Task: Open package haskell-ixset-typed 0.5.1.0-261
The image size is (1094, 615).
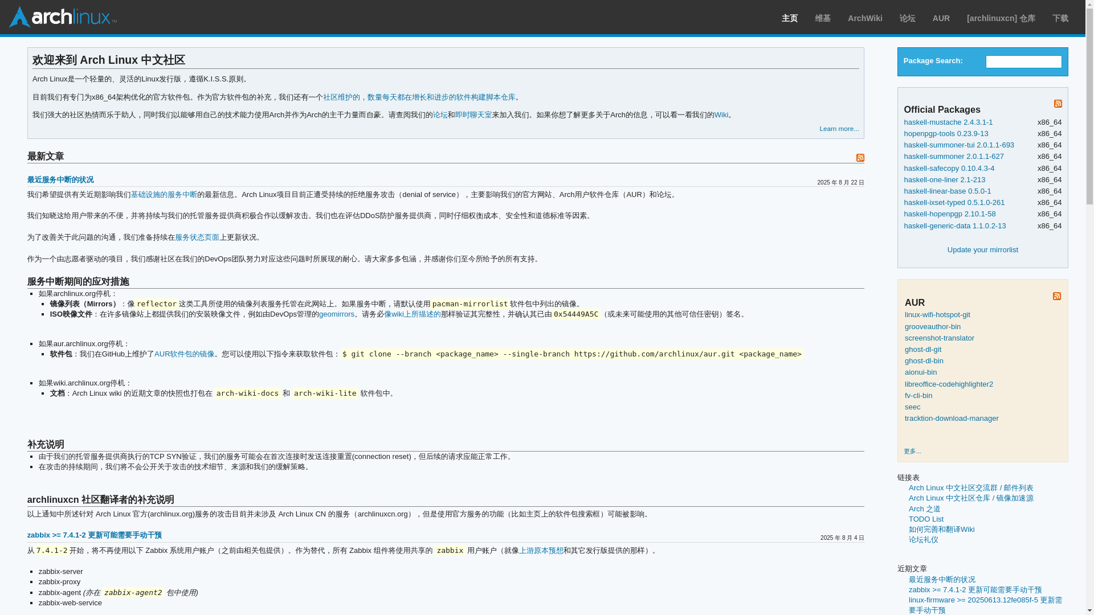Action: [x=954, y=203]
